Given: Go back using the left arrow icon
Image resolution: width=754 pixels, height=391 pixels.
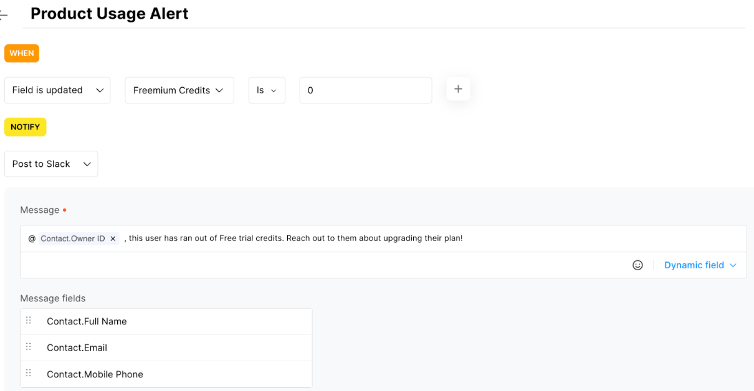Looking at the screenshot, I should 4,15.
